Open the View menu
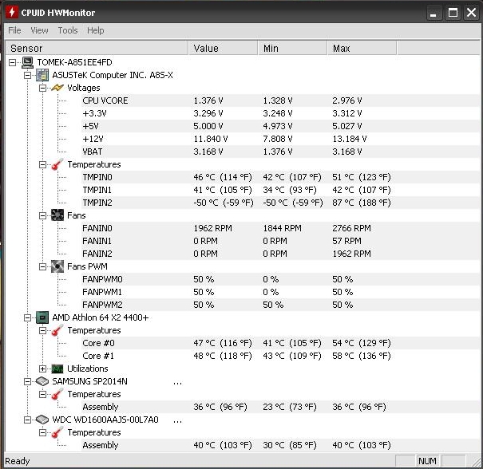Viewport: 483px width, 469px height. tap(39, 30)
